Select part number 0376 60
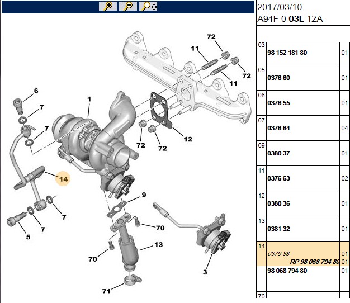Screen dimensions: 350x303 pos(278,78)
